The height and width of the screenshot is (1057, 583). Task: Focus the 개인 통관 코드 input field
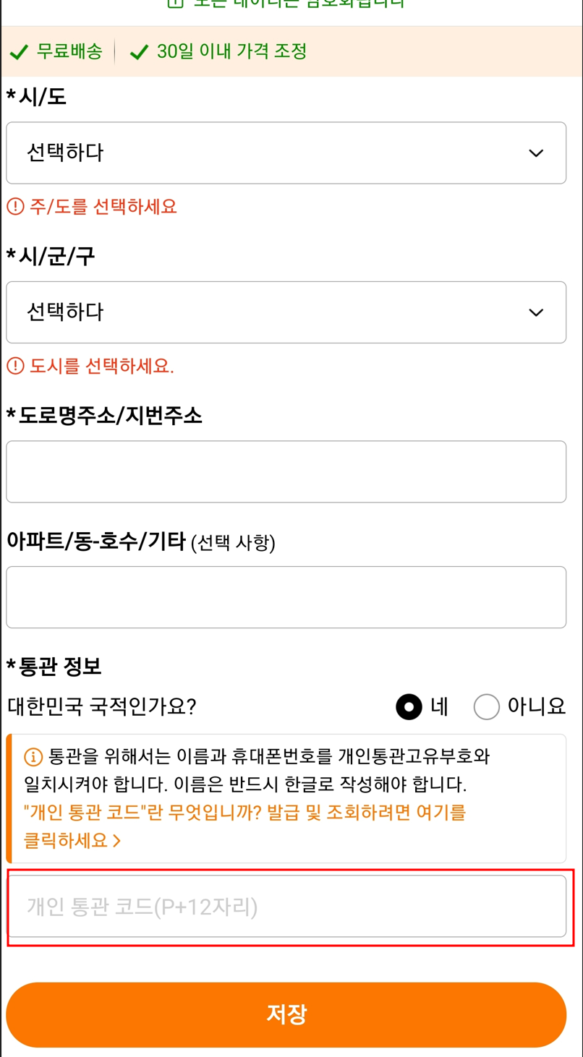[x=286, y=907]
